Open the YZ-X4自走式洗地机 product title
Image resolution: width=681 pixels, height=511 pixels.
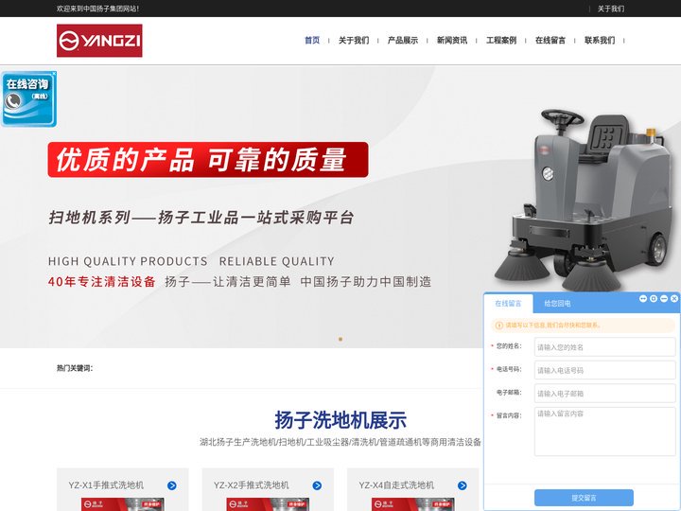tap(396, 485)
